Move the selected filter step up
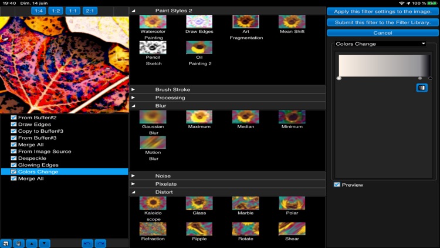This screenshot has height=248, width=440. [32, 243]
